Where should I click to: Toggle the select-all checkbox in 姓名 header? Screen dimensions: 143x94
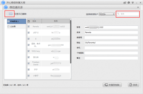tap(29, 21)
